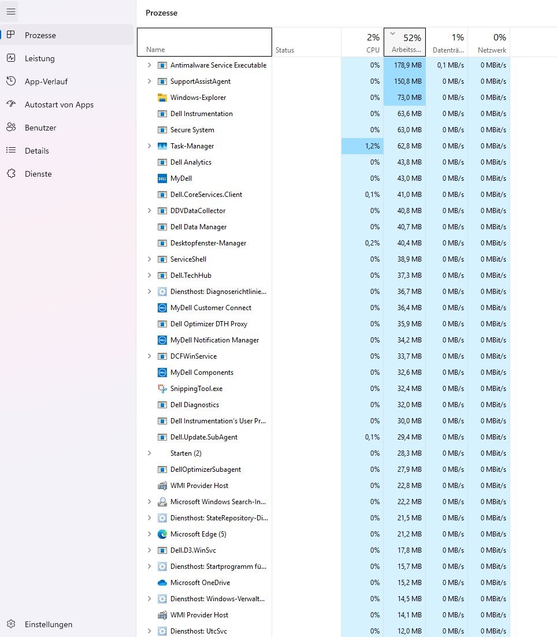The width and height of the screenshot is (557, 637).
Task: Click the MyDell process icon
Action: (162, 178)
